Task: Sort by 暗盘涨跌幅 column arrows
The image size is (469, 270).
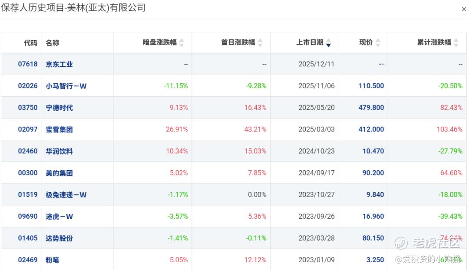Action: (x=181, y=43)
